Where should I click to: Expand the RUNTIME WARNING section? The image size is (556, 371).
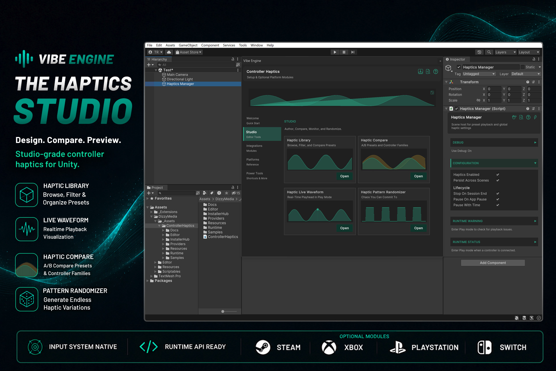coord(494,221)
